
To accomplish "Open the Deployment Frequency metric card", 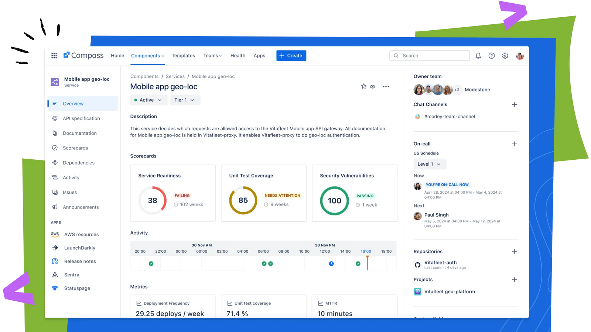I will 173,306.
